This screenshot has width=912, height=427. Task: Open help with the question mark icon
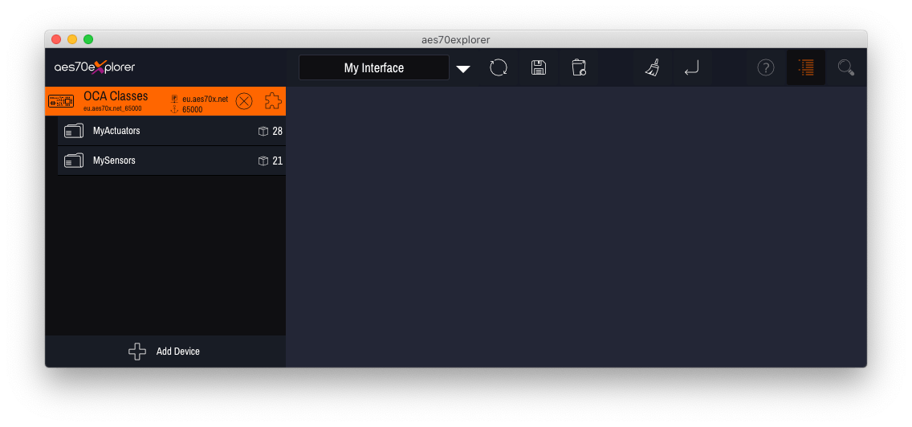click(766, 68)
